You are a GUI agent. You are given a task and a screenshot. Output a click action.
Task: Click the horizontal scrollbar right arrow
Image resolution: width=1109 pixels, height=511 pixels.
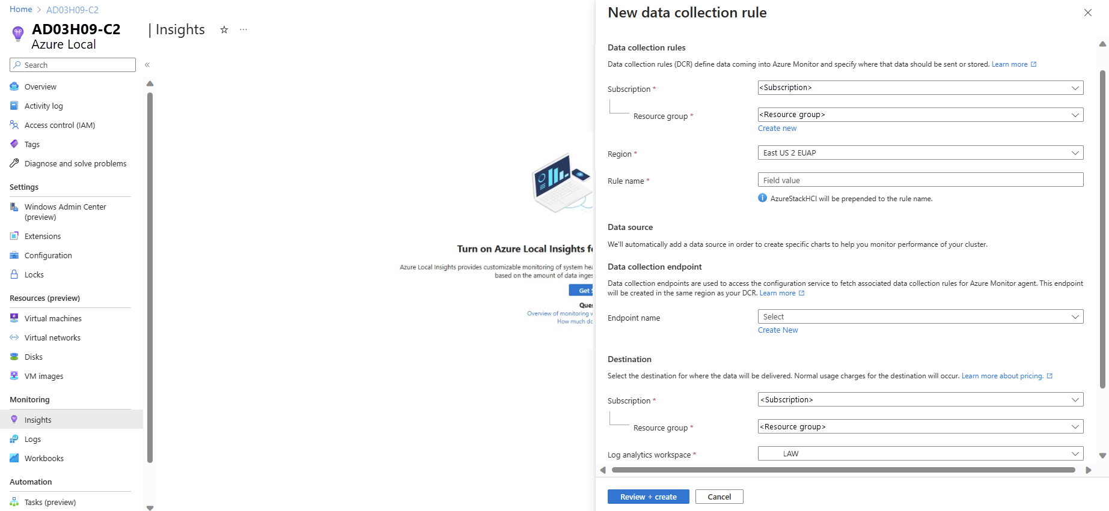click(1089, 470)
